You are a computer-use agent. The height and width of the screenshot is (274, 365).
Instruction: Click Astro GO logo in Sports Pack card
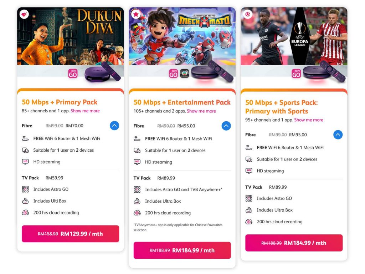(x=296, y=73)
